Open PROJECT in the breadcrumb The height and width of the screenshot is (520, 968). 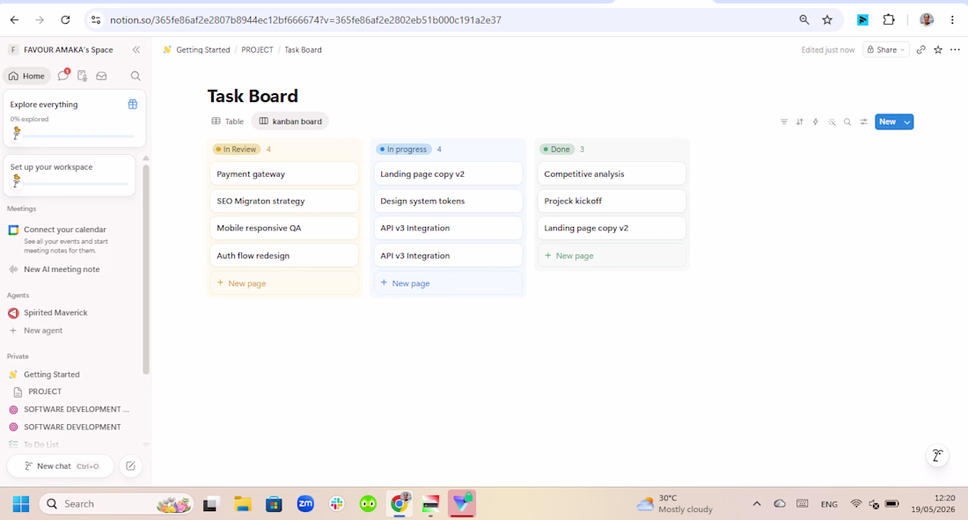coord(257,50)
